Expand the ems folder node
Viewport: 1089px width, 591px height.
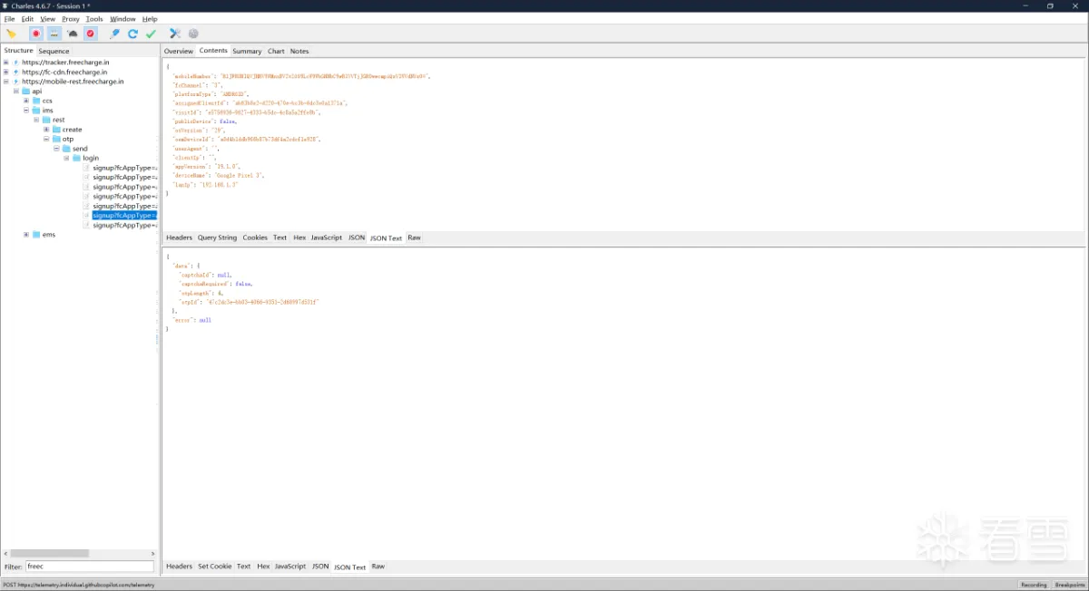coord(25,235)
